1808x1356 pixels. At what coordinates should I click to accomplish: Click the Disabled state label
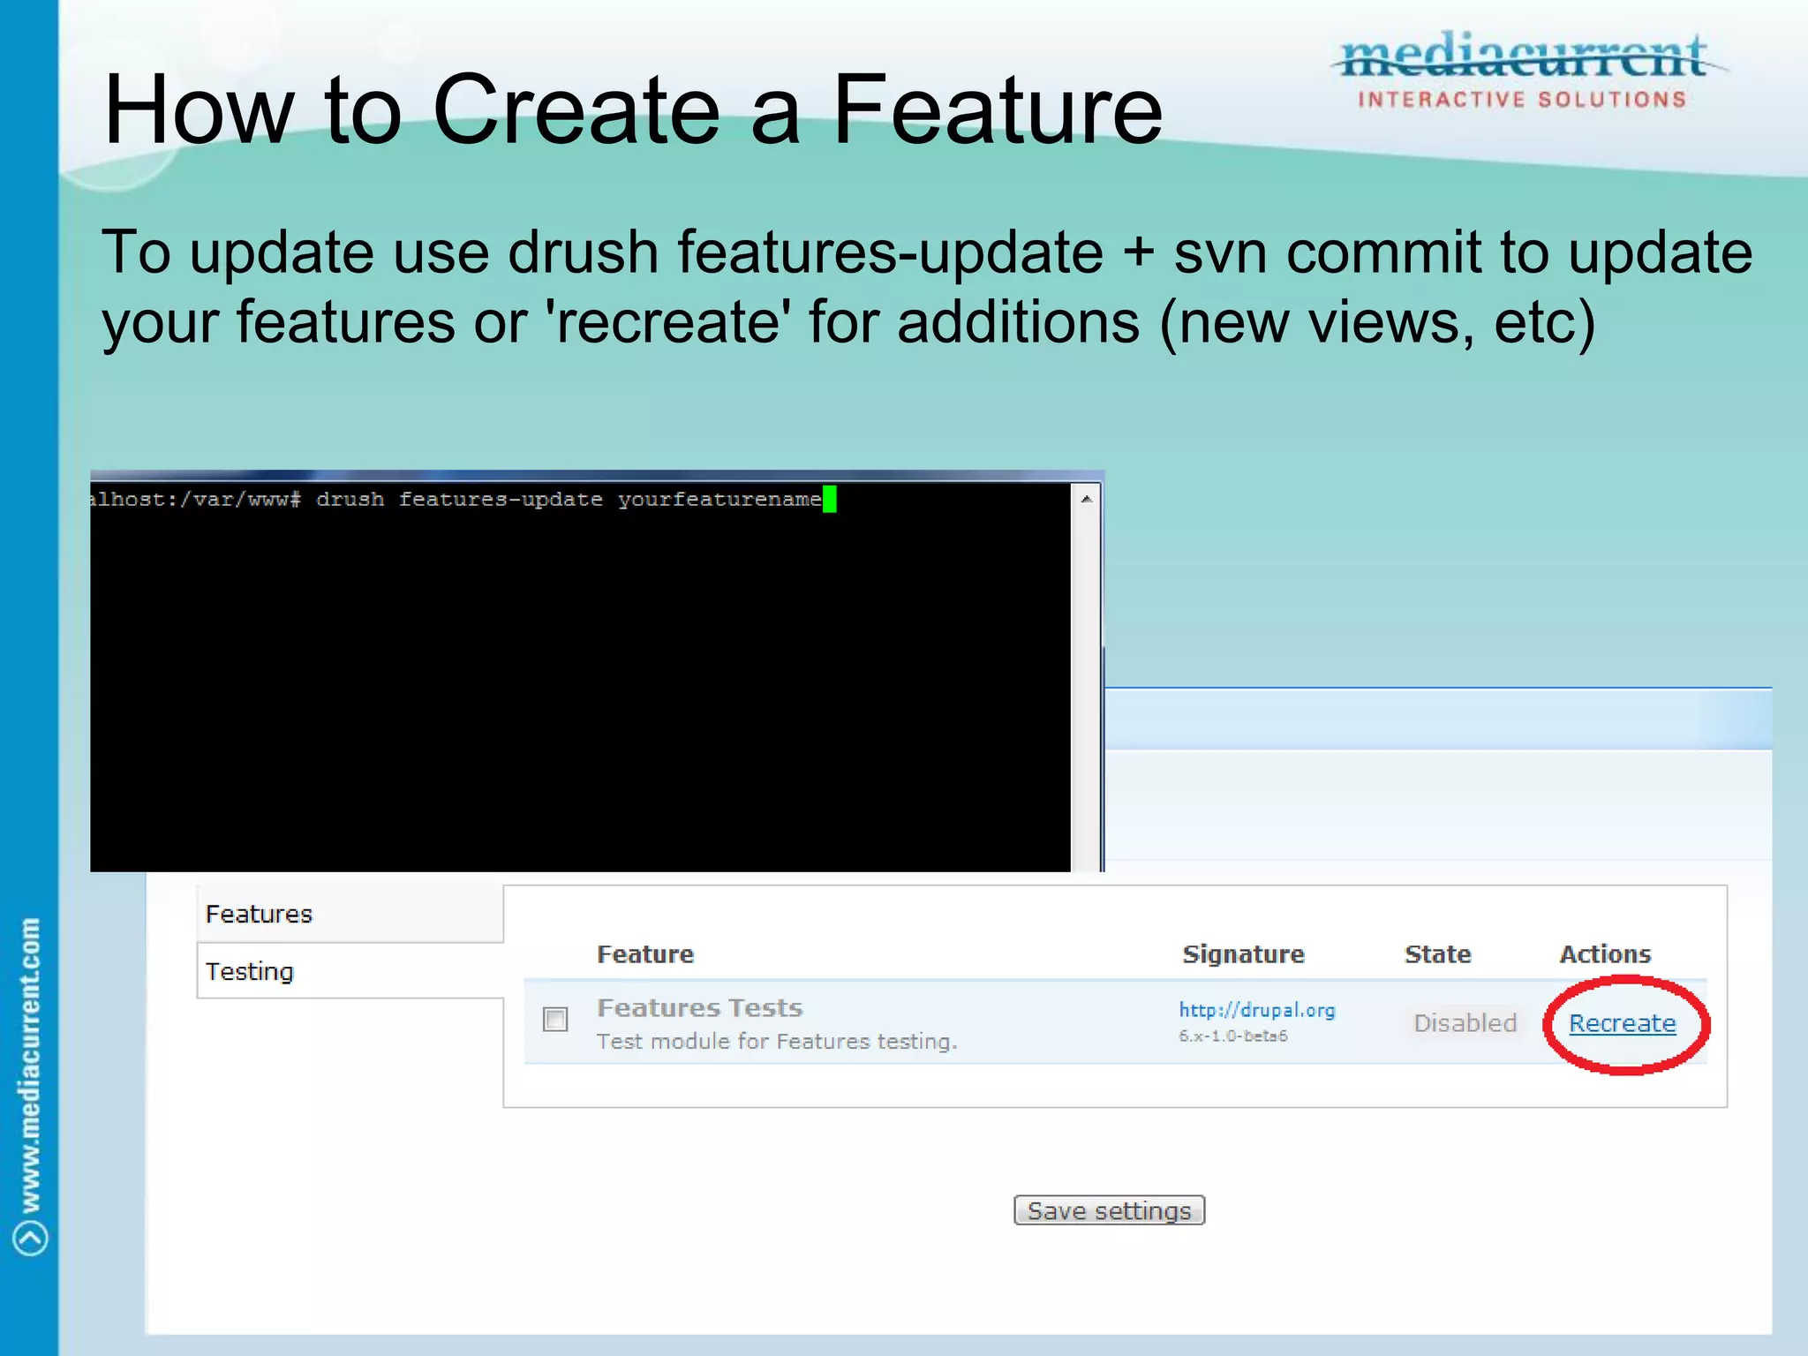tap(1465, 1022)
